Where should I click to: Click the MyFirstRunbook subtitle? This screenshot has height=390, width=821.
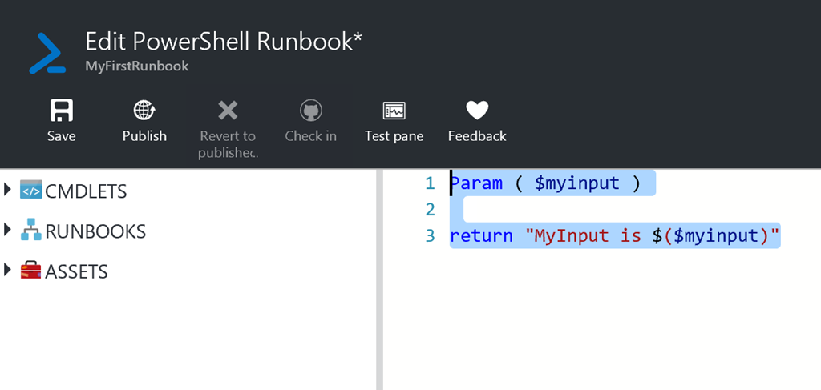(x=137, y=66)
